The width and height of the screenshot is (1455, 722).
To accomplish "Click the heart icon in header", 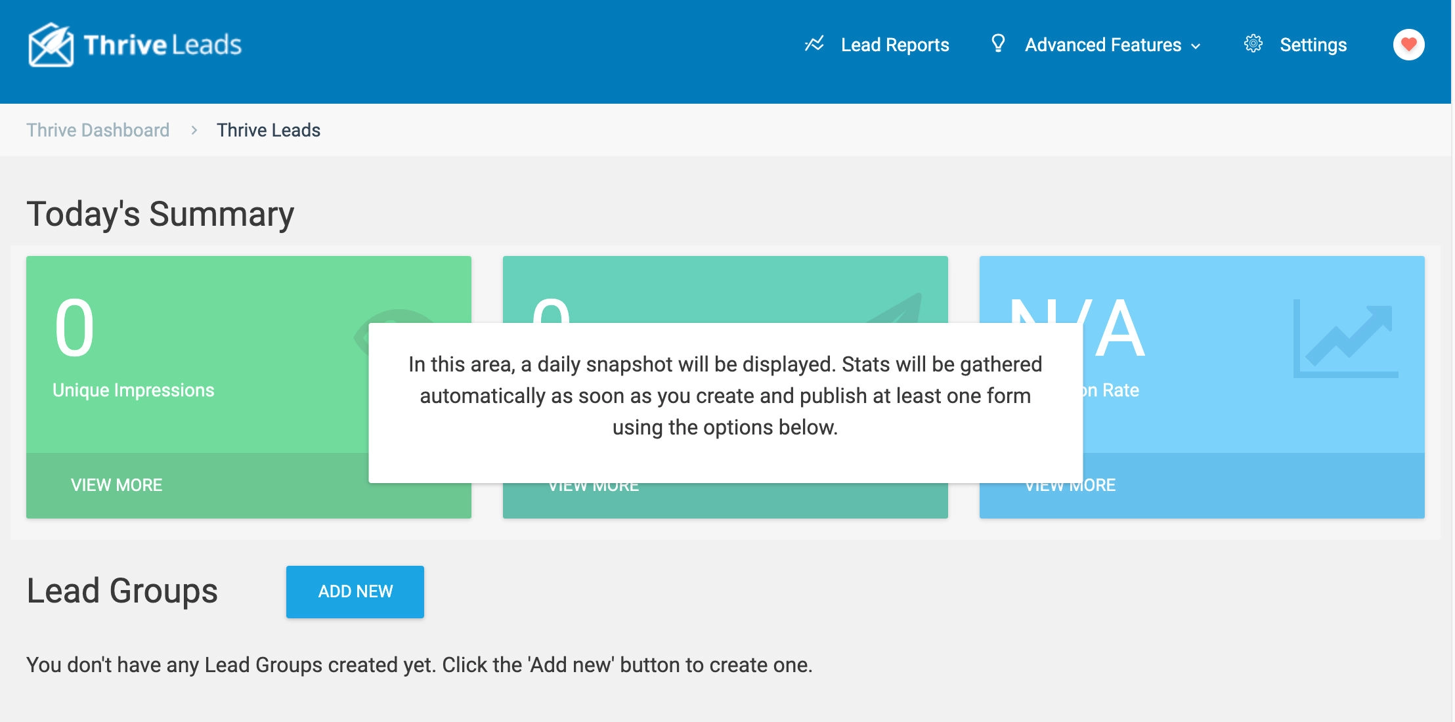I will [1408, 45].
